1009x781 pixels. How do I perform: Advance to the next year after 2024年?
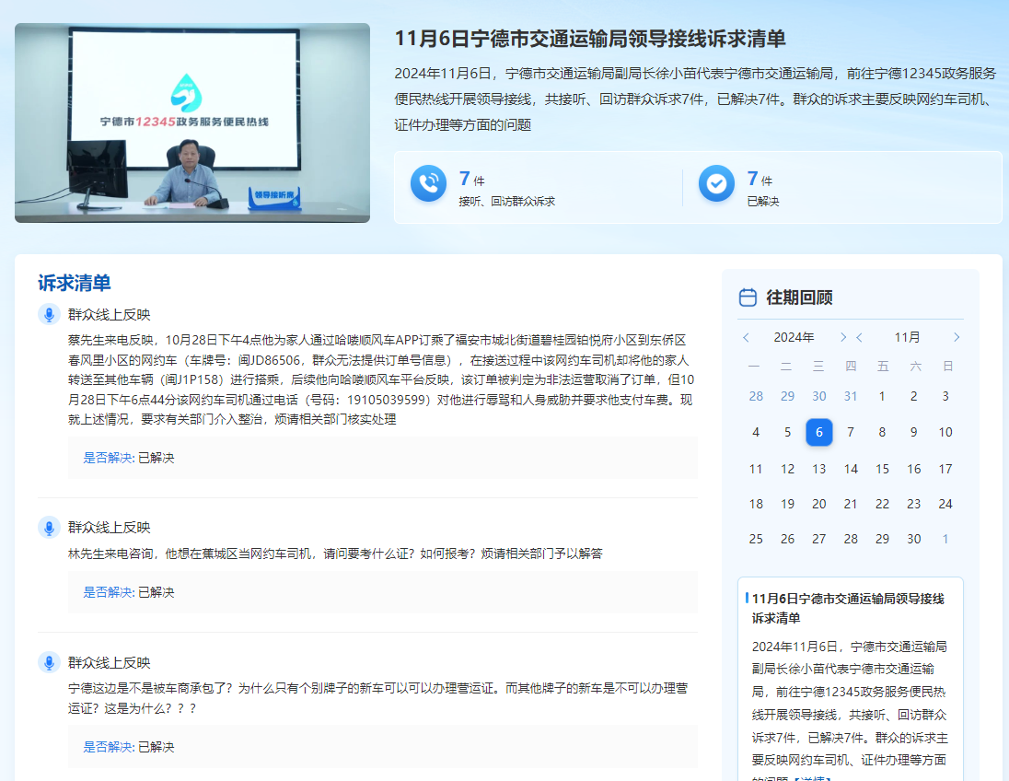point(843,337)
